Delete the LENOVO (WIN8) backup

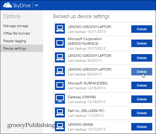point(142,127)
